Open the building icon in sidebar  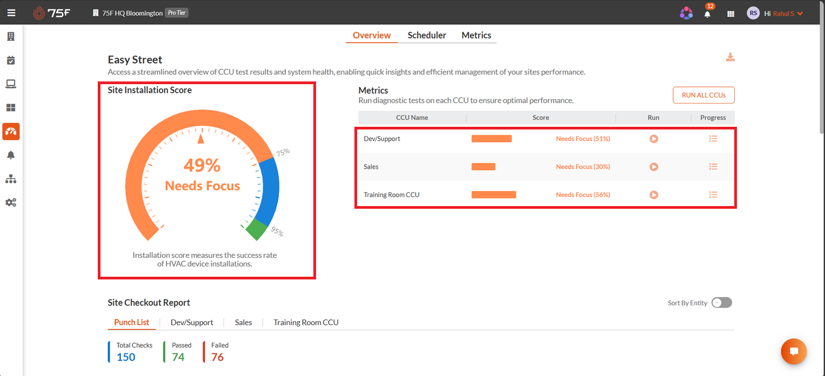pos(11,37)
